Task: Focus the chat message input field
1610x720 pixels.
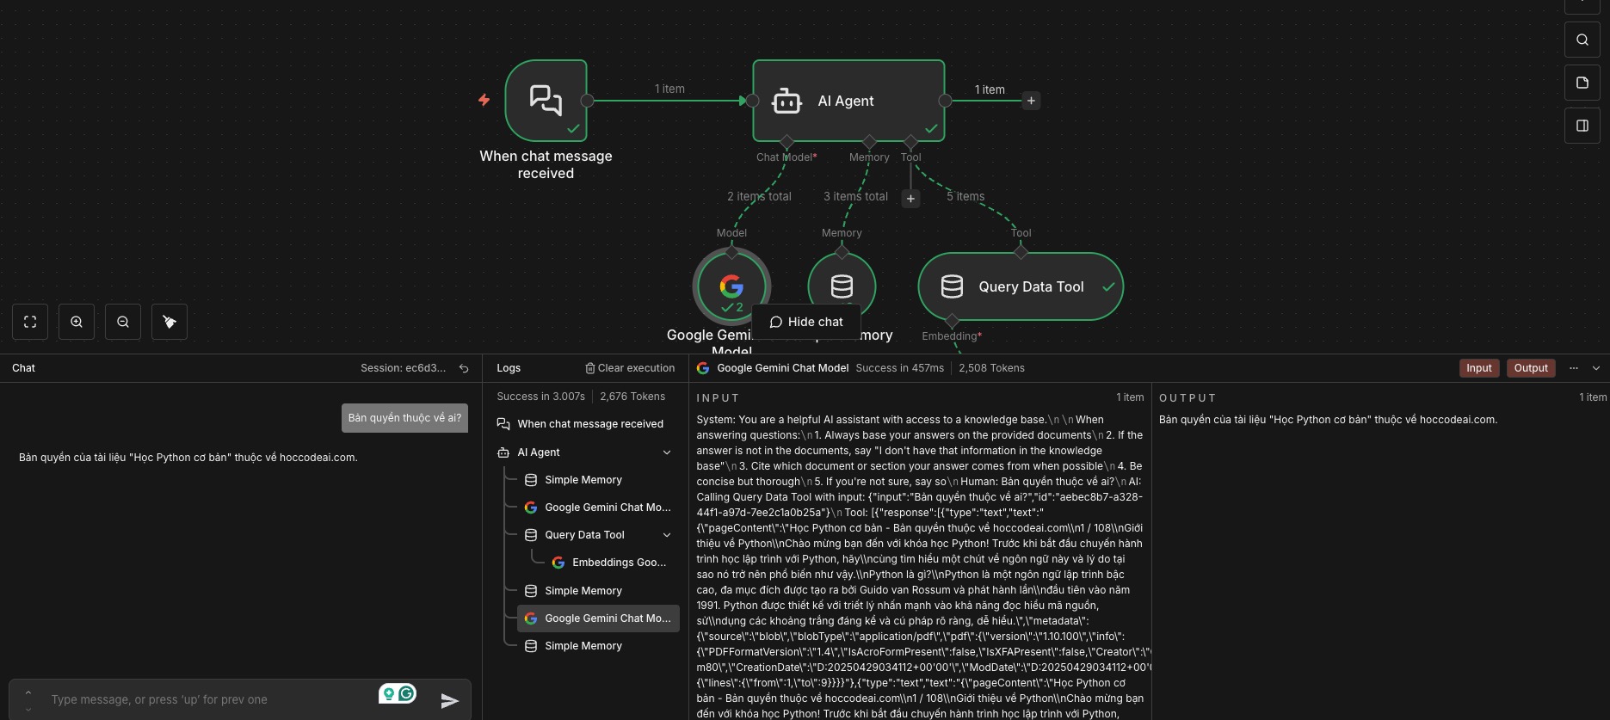Action: [207, 700]
